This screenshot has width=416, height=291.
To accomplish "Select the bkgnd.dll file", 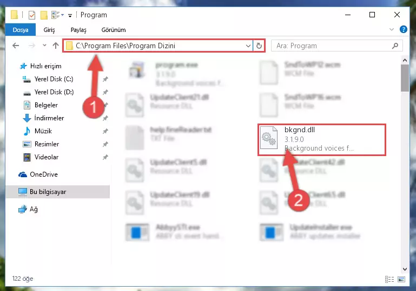I will (322, 139).
